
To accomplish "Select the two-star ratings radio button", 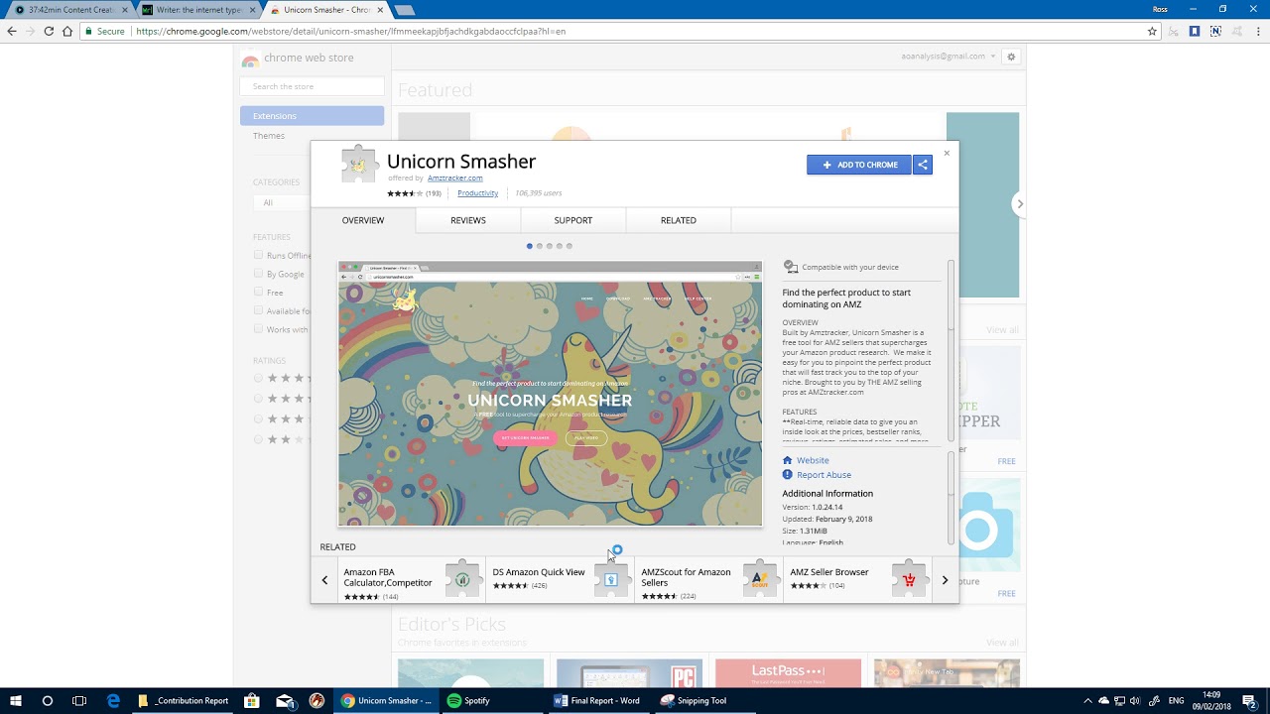I will [x=259, y=439].
